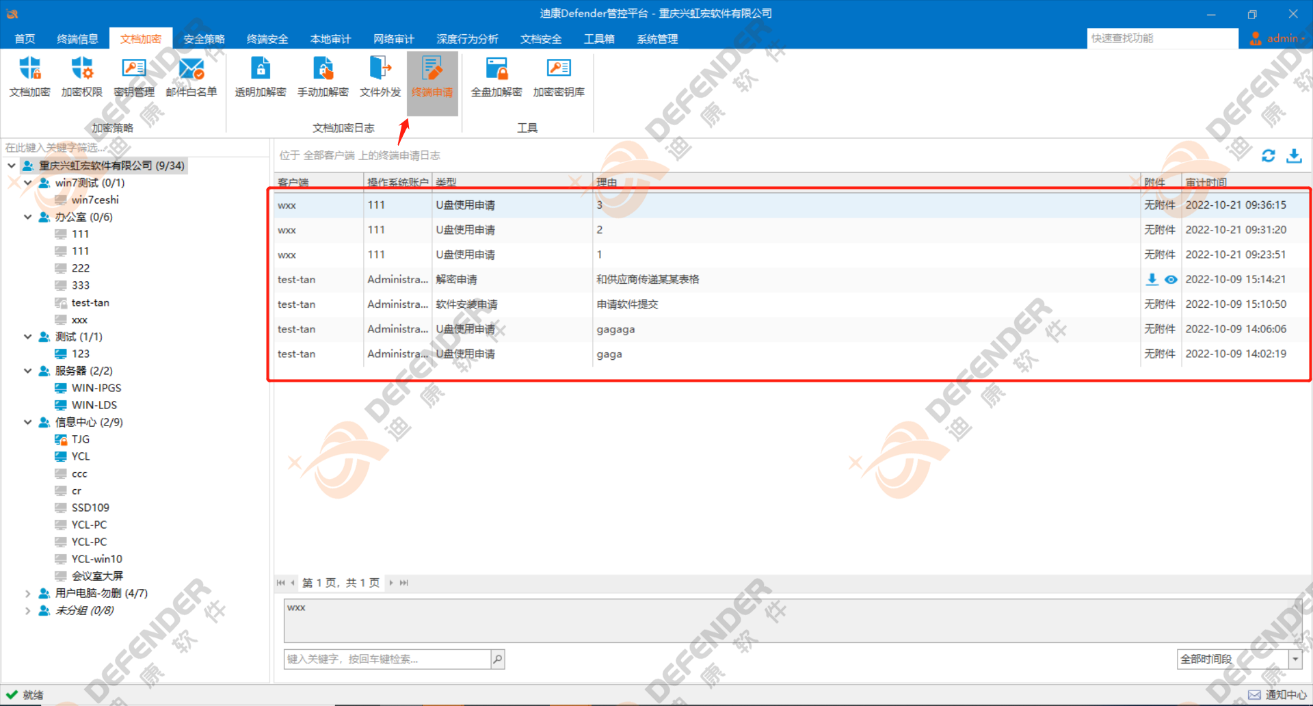Screen dimensions: 1313x706
Task: Select the TJG computer node
Action: (x=81, y=439)
